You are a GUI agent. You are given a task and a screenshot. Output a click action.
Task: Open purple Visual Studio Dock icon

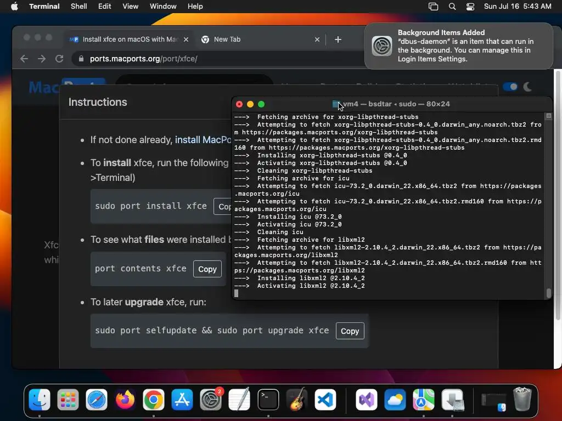[x=366, y=400]
